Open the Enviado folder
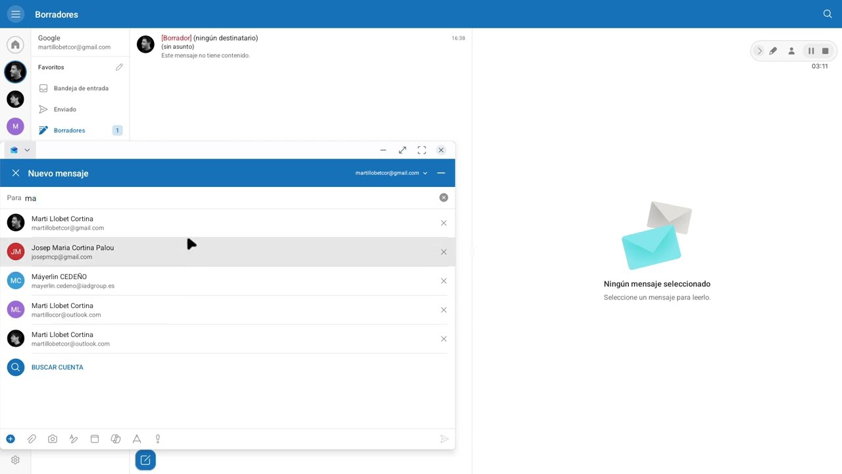Screen dimensions: 842x474 (80, 109)
